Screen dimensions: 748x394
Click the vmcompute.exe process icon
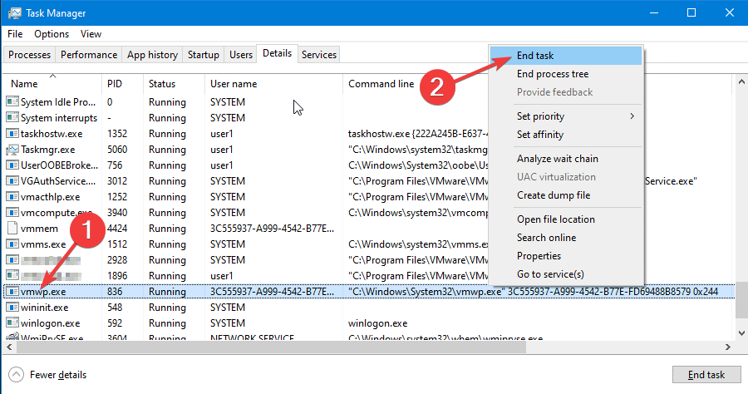12,212
